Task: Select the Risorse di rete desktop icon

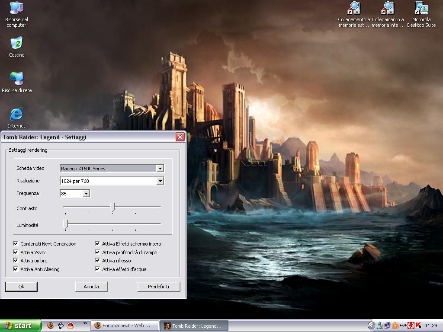Action: [x=17, y=82]
